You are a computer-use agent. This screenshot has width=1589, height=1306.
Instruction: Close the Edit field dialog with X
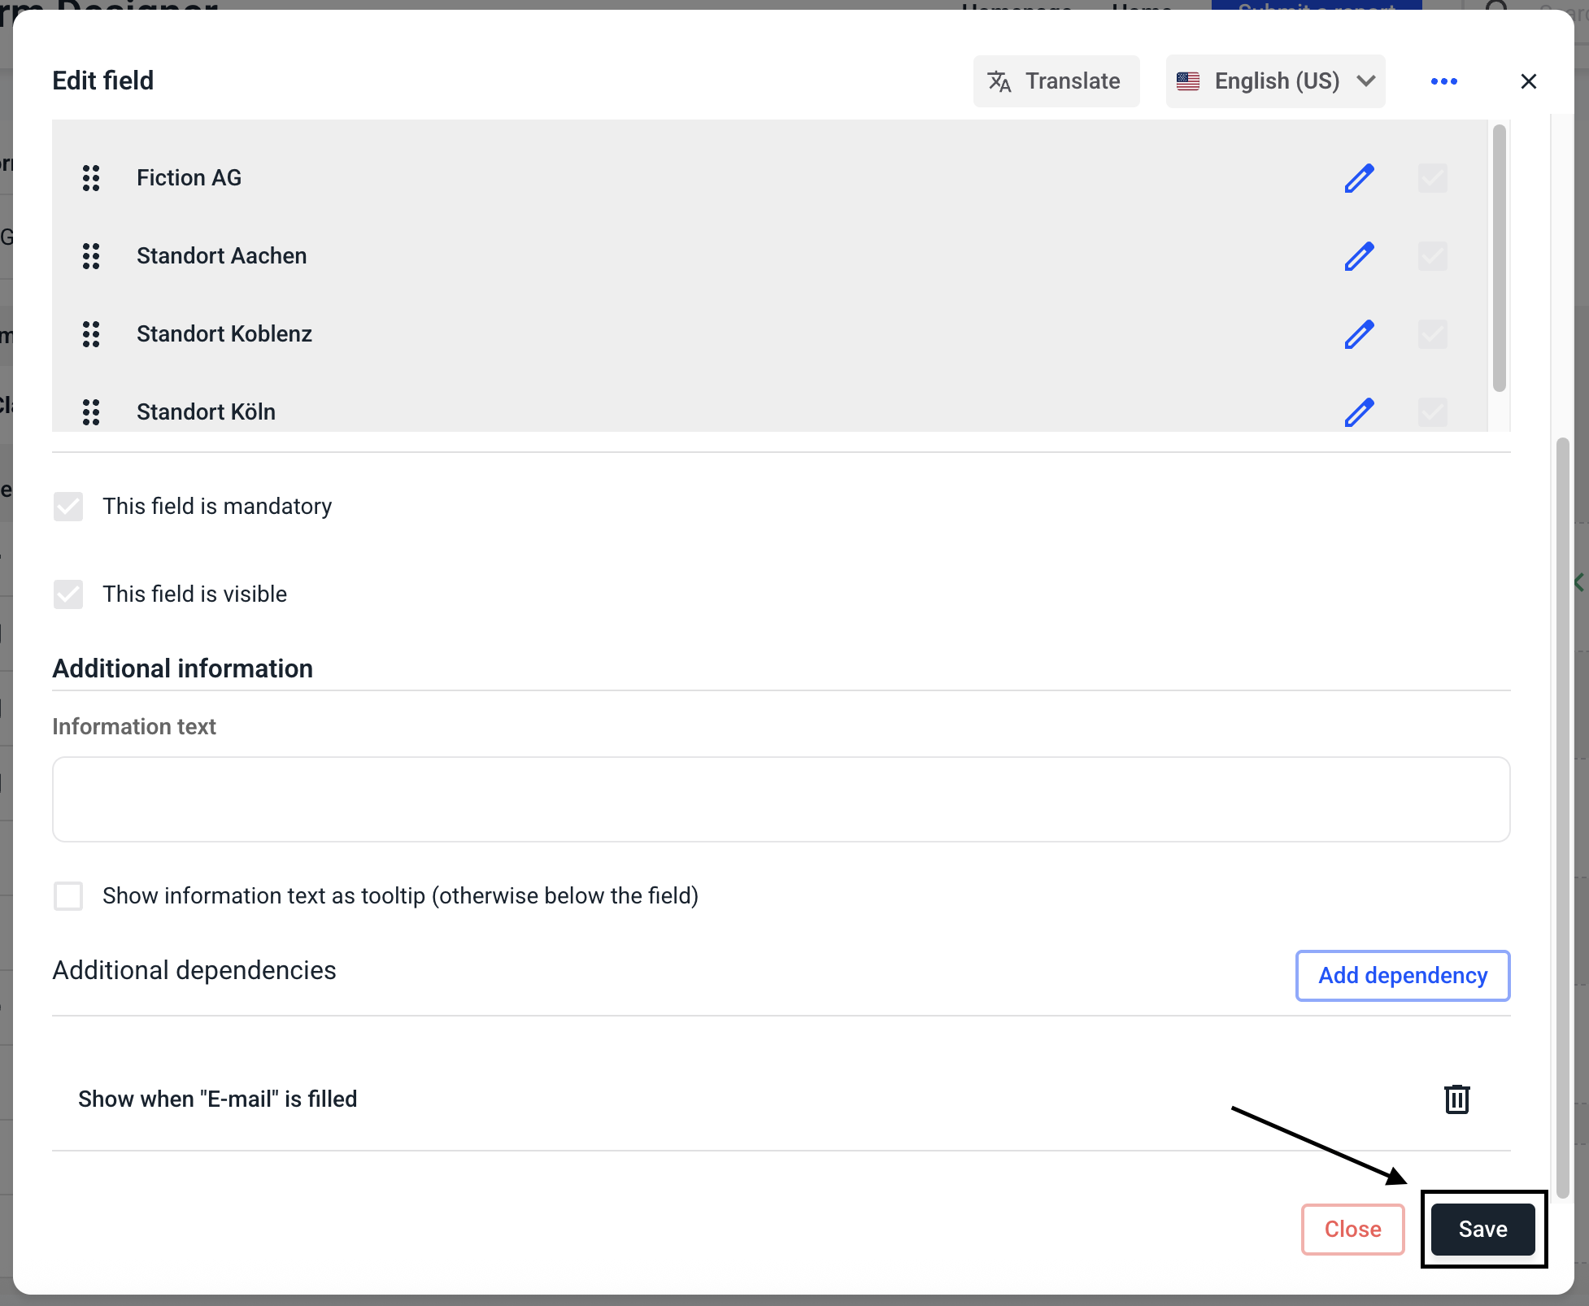[1528, 81]
